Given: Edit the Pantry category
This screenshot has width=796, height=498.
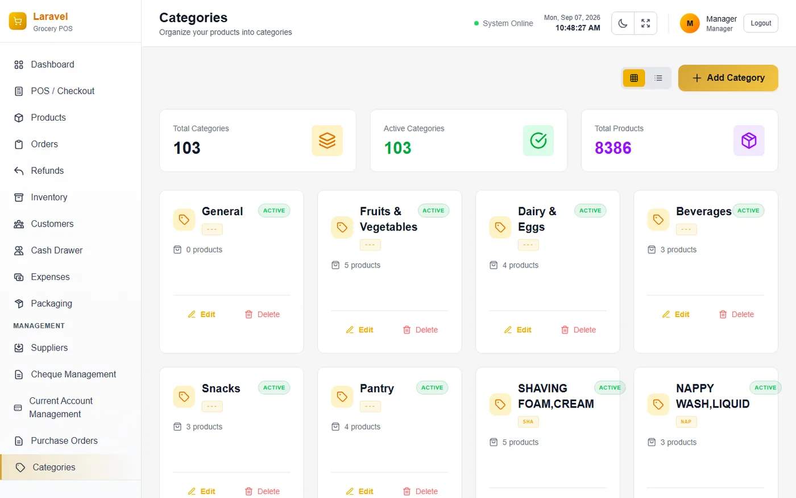Looking at the screenshot, I should (x=360, y=491).
